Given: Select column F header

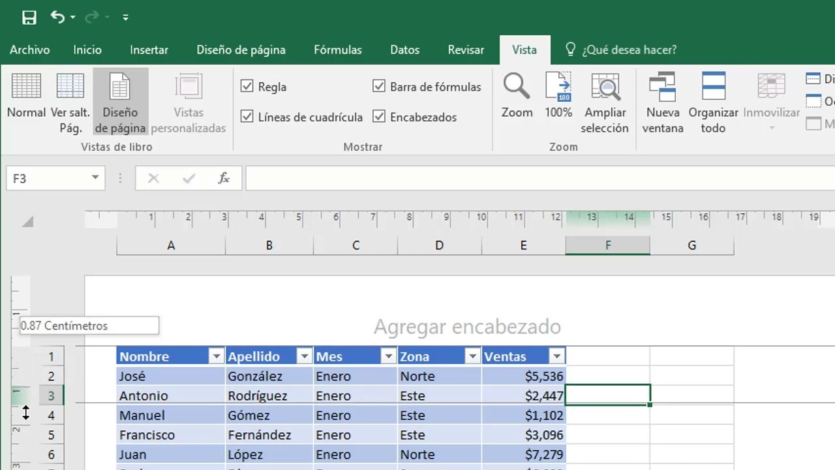Looking at the screenshot, I should point(608,245).
